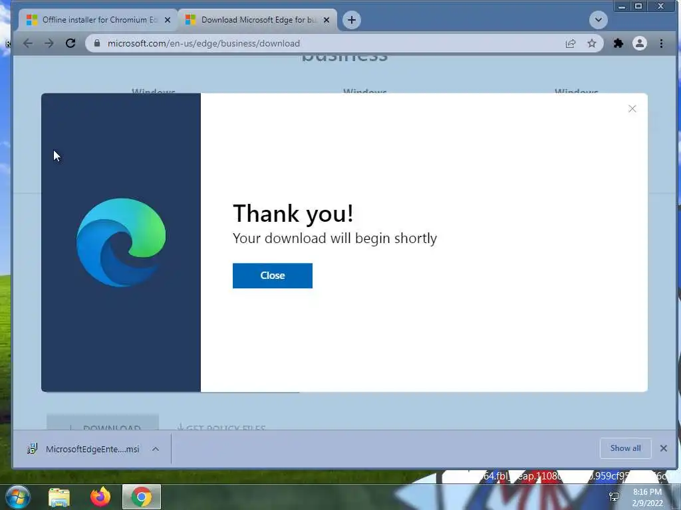The width and height of the screenshot is (681, 510).
Task: Close the Offline installer tab
Action: tap(168, 20)
